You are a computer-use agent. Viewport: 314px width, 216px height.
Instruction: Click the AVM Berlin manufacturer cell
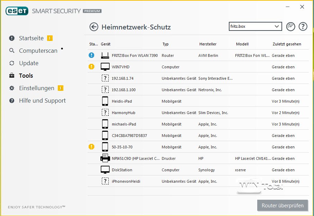(x=208, y=55)
